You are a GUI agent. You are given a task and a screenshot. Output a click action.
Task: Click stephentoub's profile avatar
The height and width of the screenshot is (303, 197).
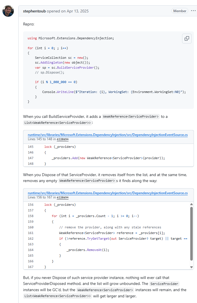tap(8, 11)
